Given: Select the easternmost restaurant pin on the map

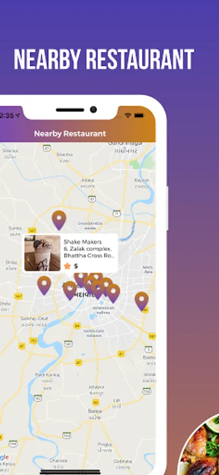Looking at the screenshot, I should [142, 301].
